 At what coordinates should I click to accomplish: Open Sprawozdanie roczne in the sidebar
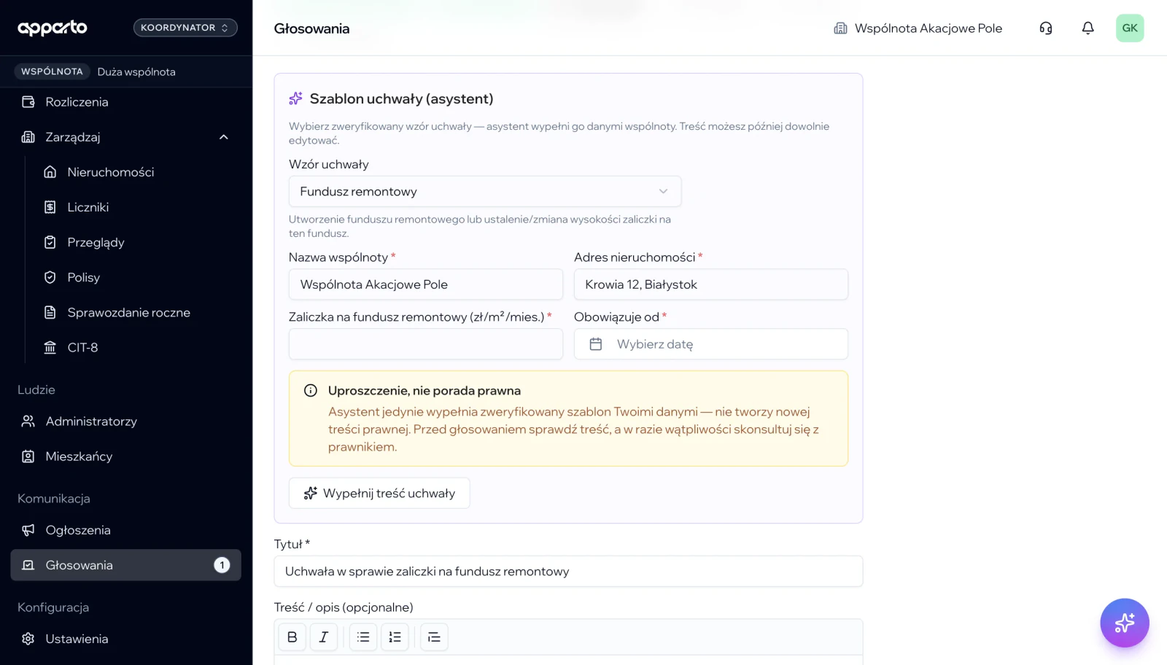tap(129, 313)
